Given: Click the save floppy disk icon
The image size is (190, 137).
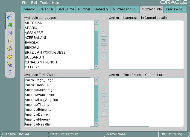Looking at the screenshot, I should click(x=10, y=57).
